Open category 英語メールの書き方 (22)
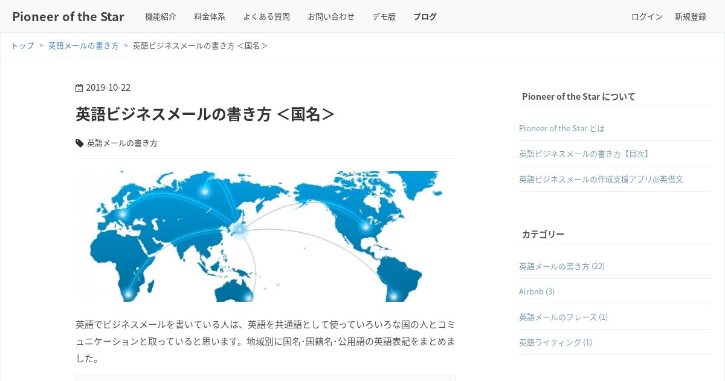The height and width of the screenshot is (381, 725). 562,266
